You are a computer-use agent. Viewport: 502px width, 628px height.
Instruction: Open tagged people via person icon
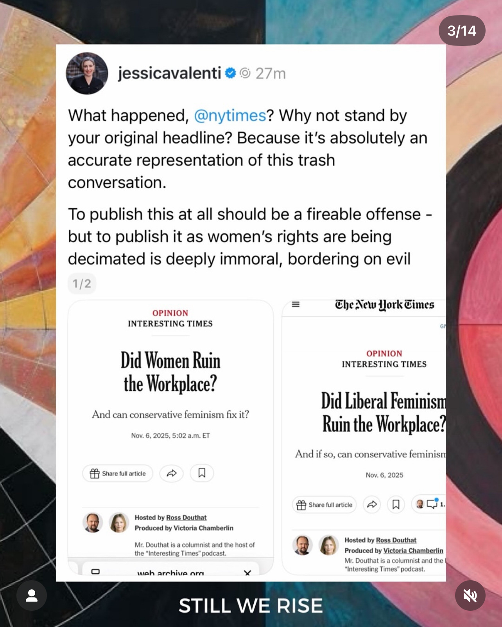coord(32,596)
